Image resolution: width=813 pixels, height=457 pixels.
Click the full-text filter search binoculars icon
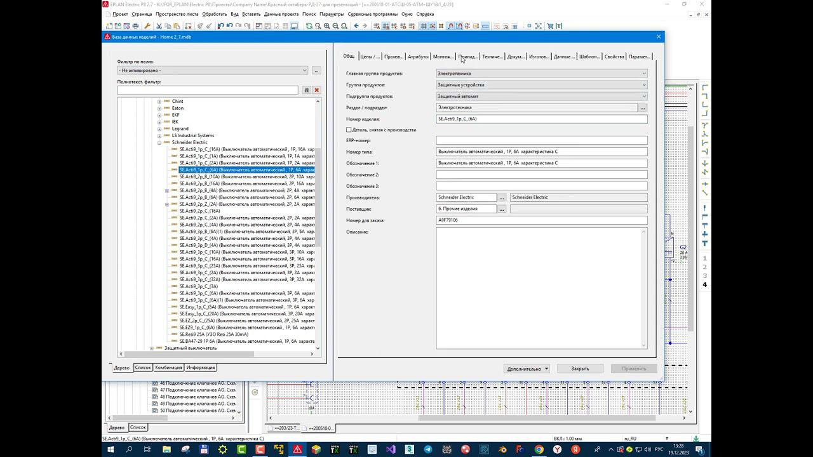306,90
